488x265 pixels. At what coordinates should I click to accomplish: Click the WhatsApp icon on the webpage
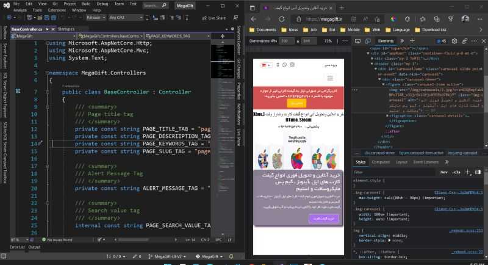[283, 65]
